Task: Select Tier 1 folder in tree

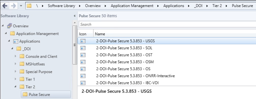Action: coord(30,79)
